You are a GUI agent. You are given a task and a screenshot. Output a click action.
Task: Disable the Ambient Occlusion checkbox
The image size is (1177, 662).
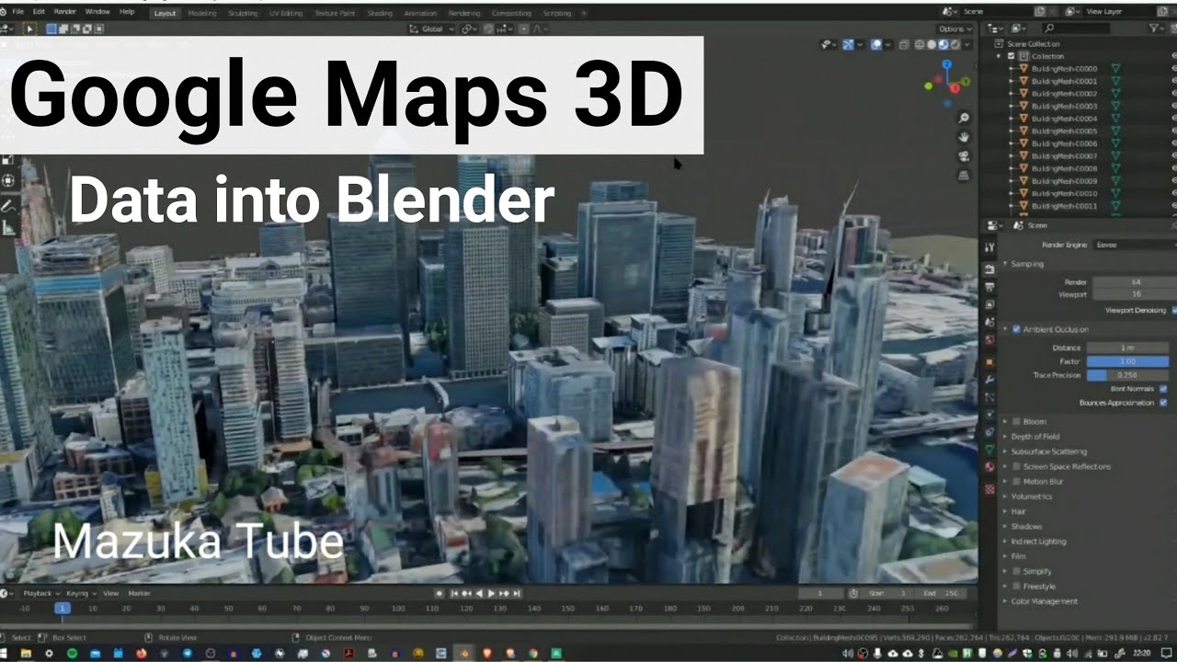[1016, 329]
